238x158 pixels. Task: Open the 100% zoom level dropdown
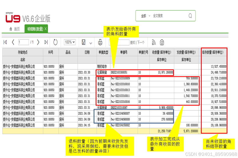point(70,42)
